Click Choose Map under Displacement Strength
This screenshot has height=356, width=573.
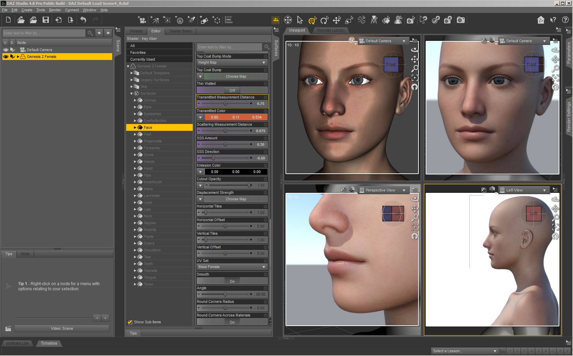coord(236,199)
